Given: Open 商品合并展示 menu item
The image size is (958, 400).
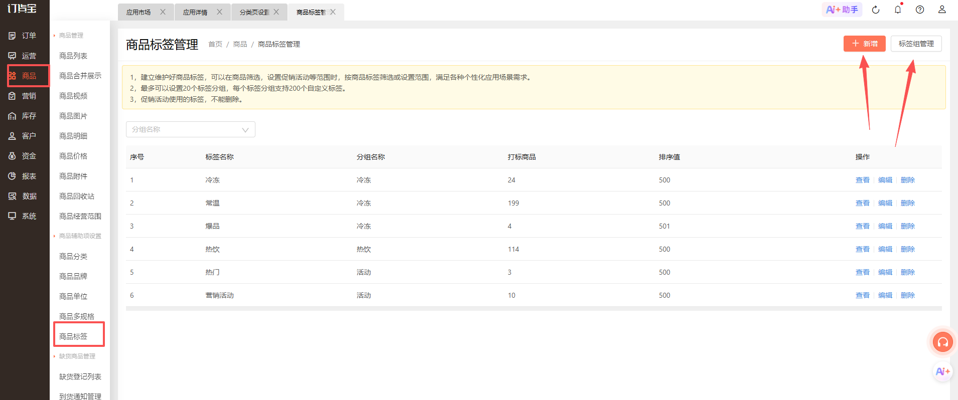Looking at the screenshot, I should coord(80,76).
